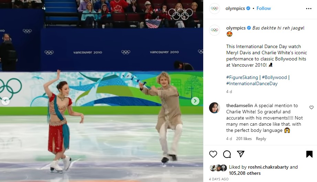View the 201 likes on comment
Image resolution: width=317 pixels, height=182 pixels.
click(244, 139)
